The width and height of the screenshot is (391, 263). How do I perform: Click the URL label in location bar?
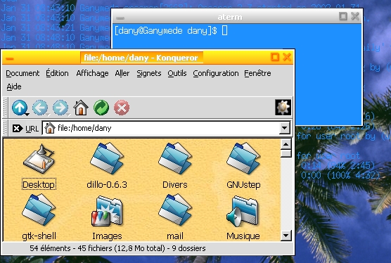click(32, 129)
